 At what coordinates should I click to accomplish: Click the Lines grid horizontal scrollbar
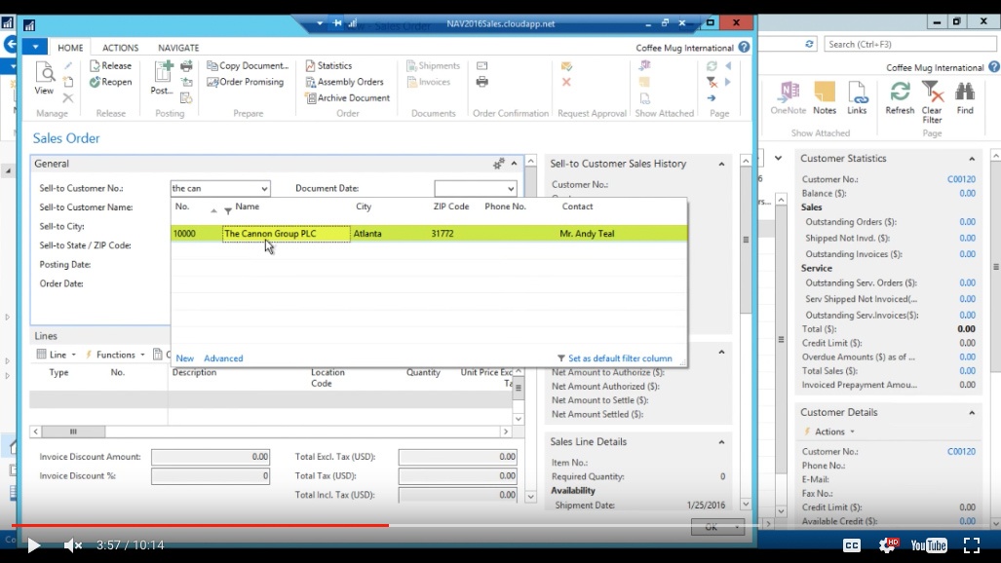(271, 432)
